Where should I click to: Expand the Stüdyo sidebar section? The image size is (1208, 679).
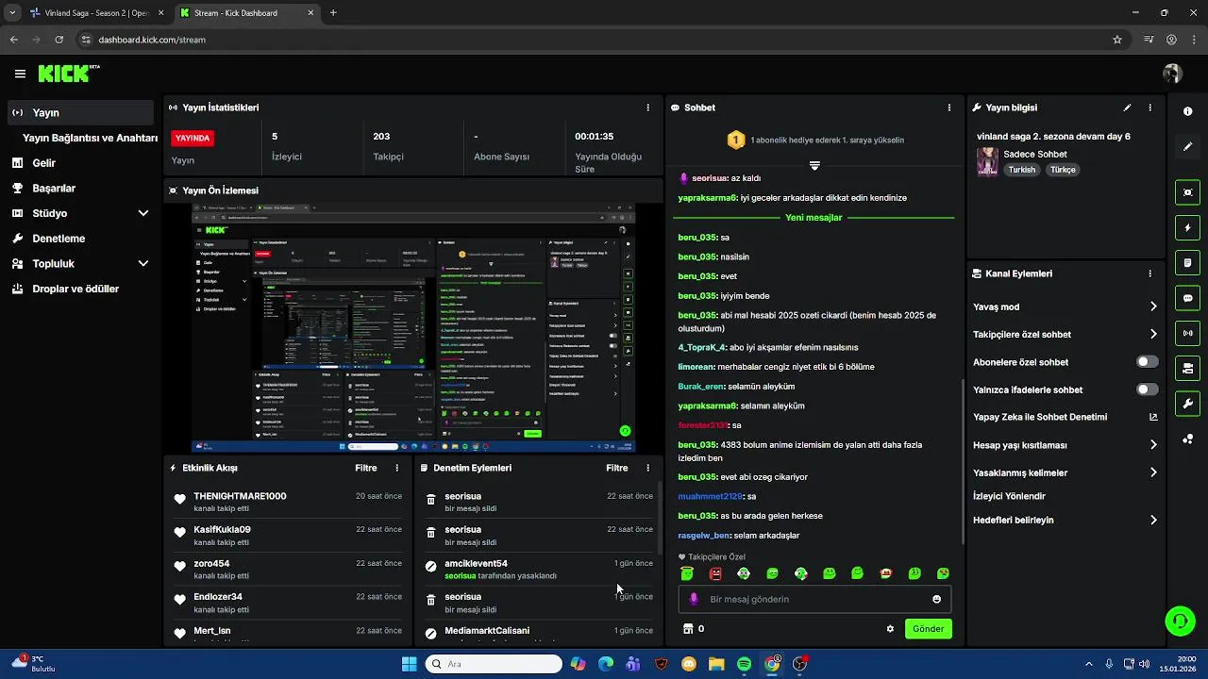pos(143,213)
